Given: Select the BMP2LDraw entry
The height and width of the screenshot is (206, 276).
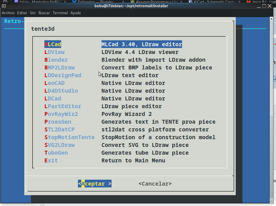Looking at the screenshot, I should click(x=59, y=68).
